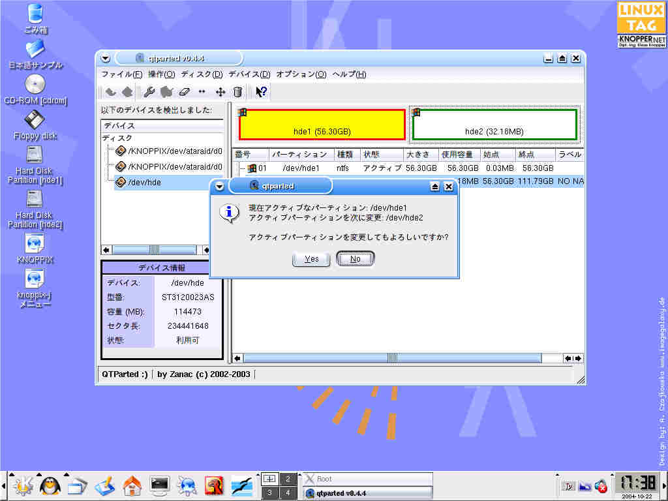Image resolution: width=668 pixels, height=501 pixels.
Task: Click the 0.03MB start value cell
Action: 500,168
